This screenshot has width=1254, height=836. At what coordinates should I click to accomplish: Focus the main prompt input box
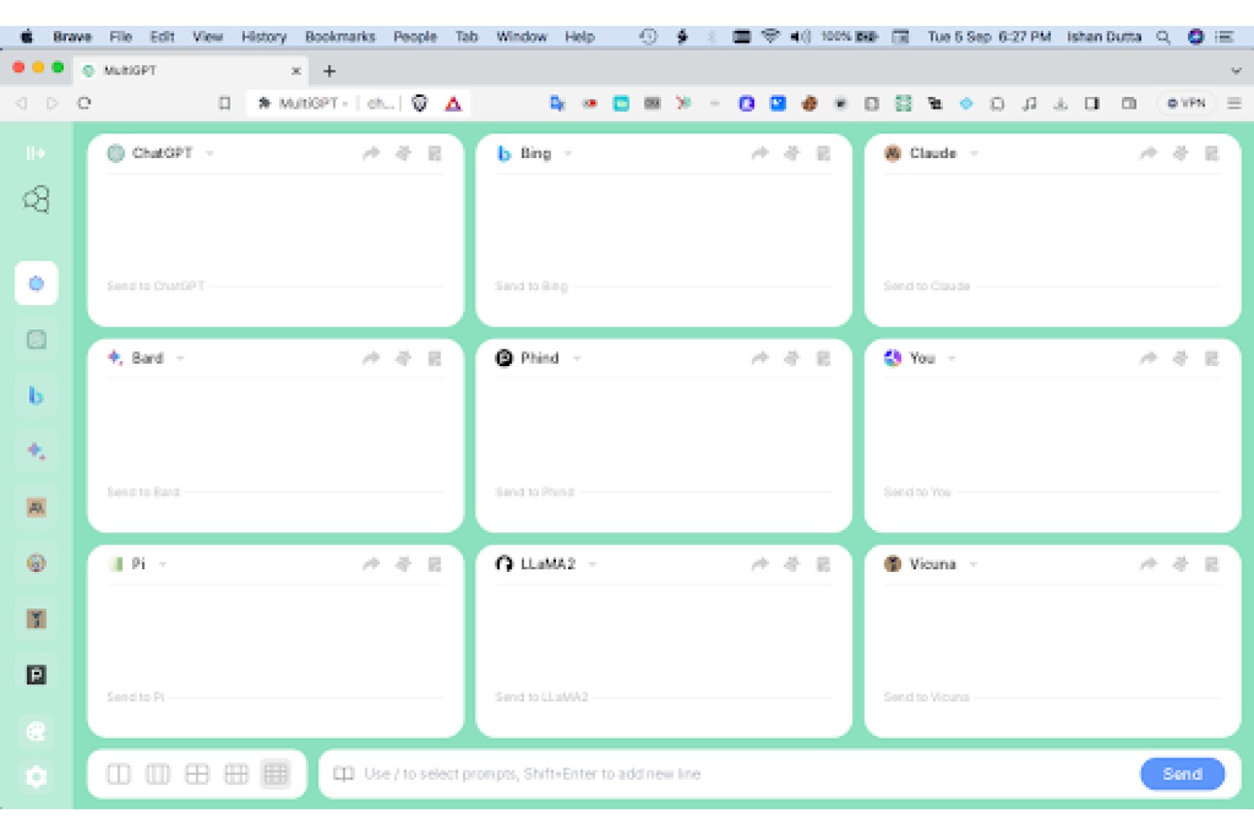click(747, 774)
